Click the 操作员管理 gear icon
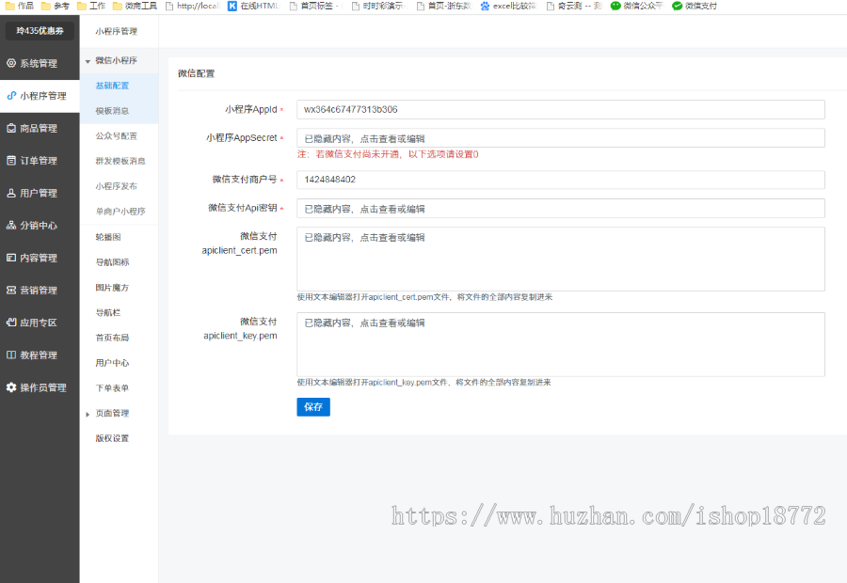The height and width of the screenshot is (583, 847). [11, 386]
